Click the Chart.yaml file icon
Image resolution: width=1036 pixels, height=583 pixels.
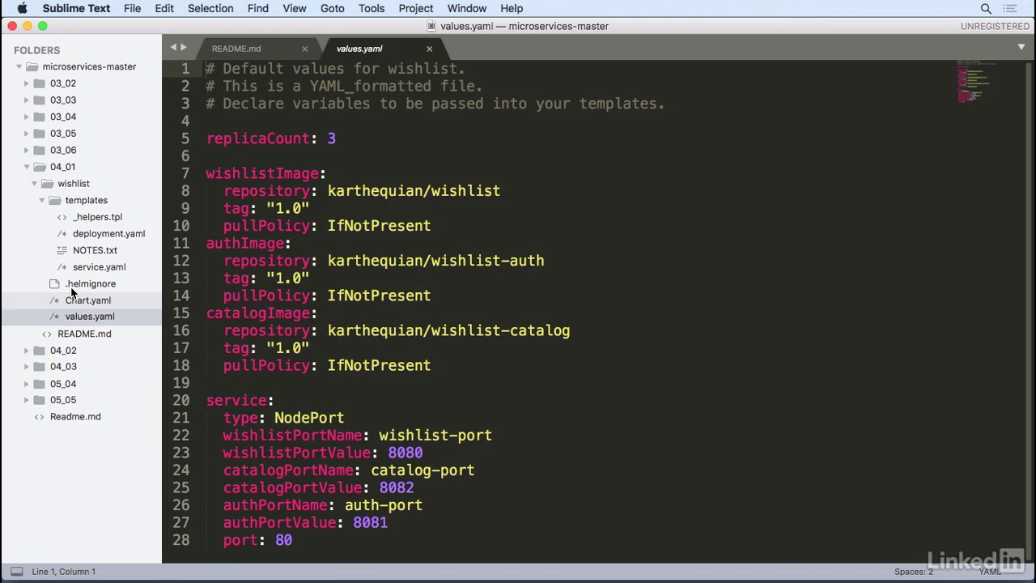[54, 300]
